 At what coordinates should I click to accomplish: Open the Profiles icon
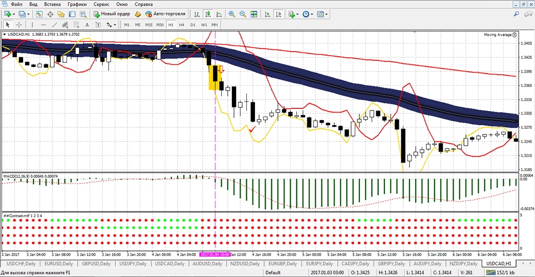[22, 14]
